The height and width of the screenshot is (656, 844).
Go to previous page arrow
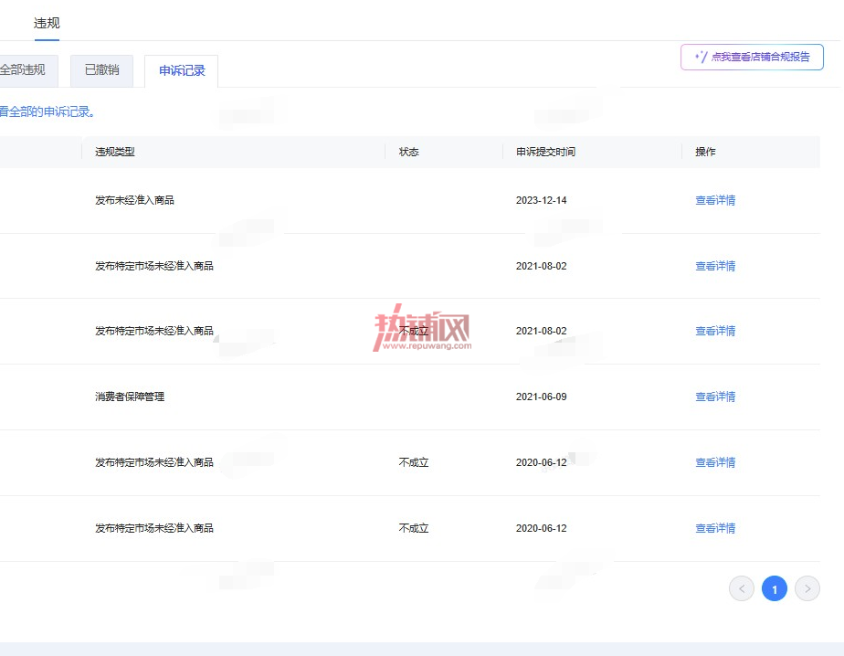click(741, 588)
